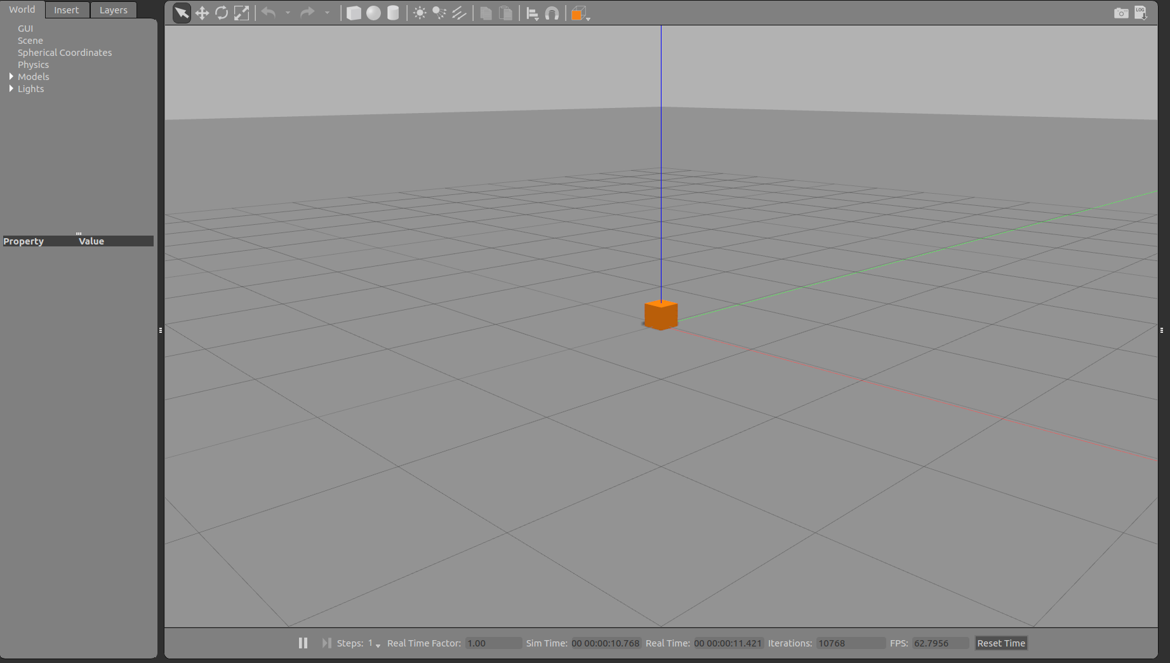Select Physics in the world tree
This screenshot has height=663, width=1170.
[33, 65]
